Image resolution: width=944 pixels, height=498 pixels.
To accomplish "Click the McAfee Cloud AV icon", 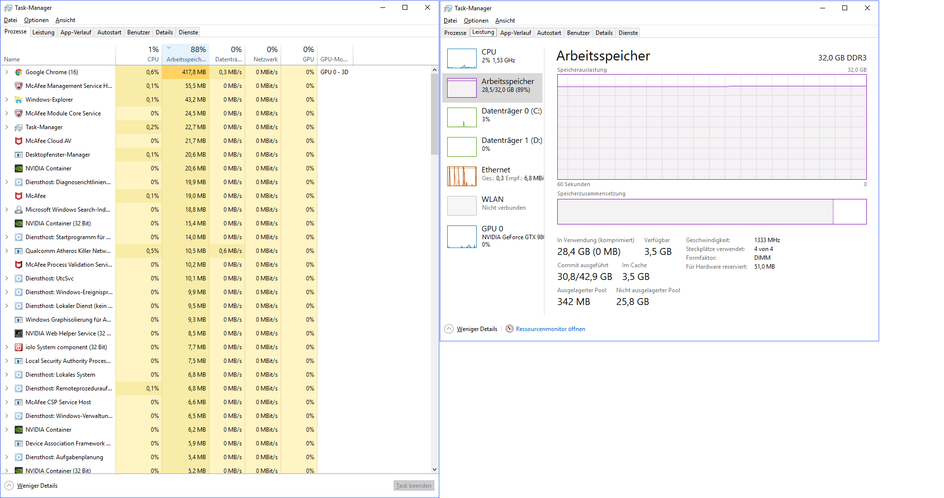I will pyautogui.click(x=19, y=141).
